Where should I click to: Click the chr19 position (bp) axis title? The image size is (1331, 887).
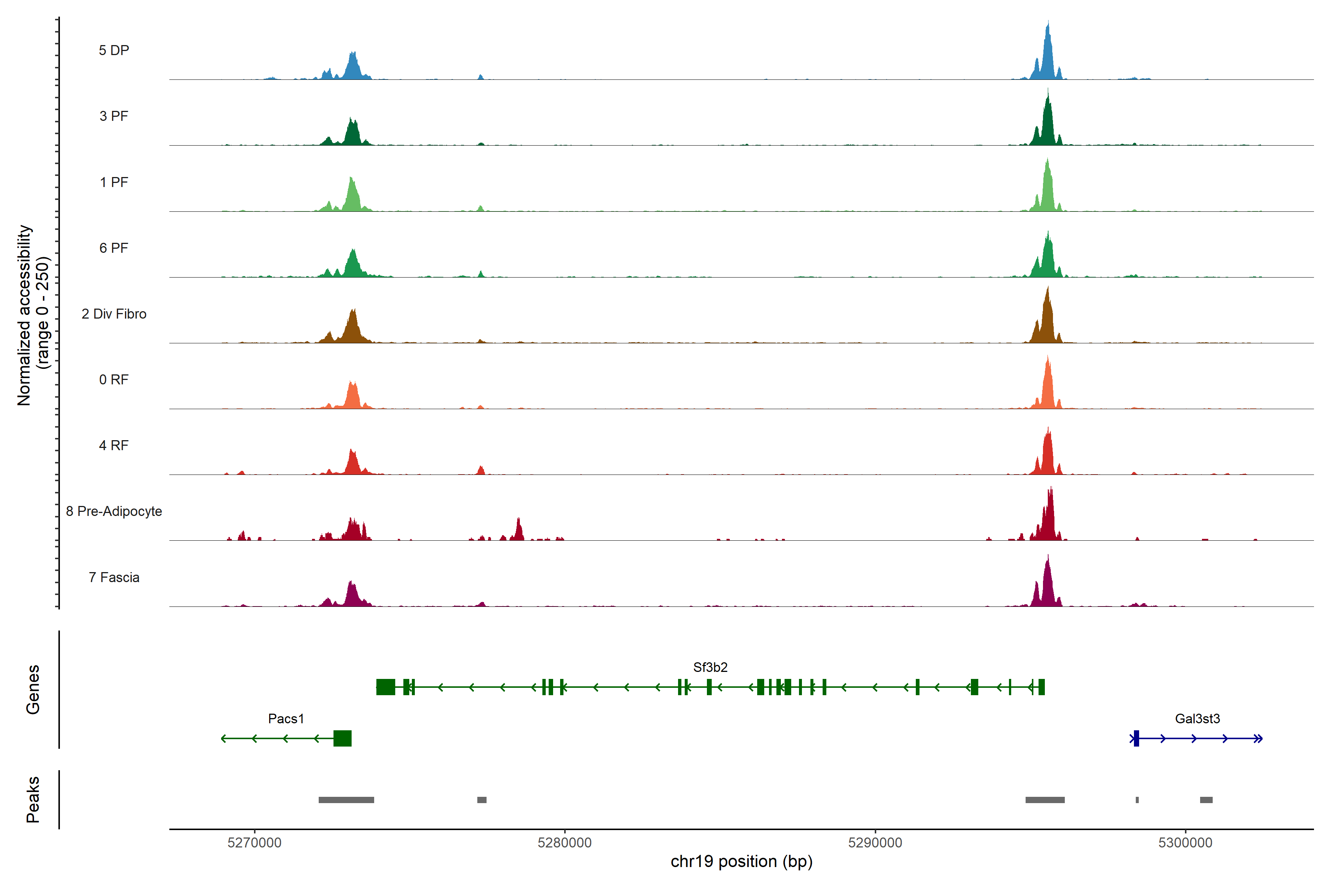(741, 861)
